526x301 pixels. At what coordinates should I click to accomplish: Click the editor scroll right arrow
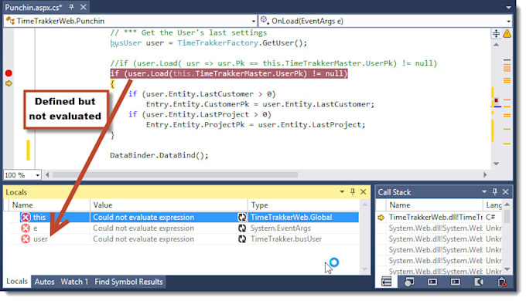[485, 174]
